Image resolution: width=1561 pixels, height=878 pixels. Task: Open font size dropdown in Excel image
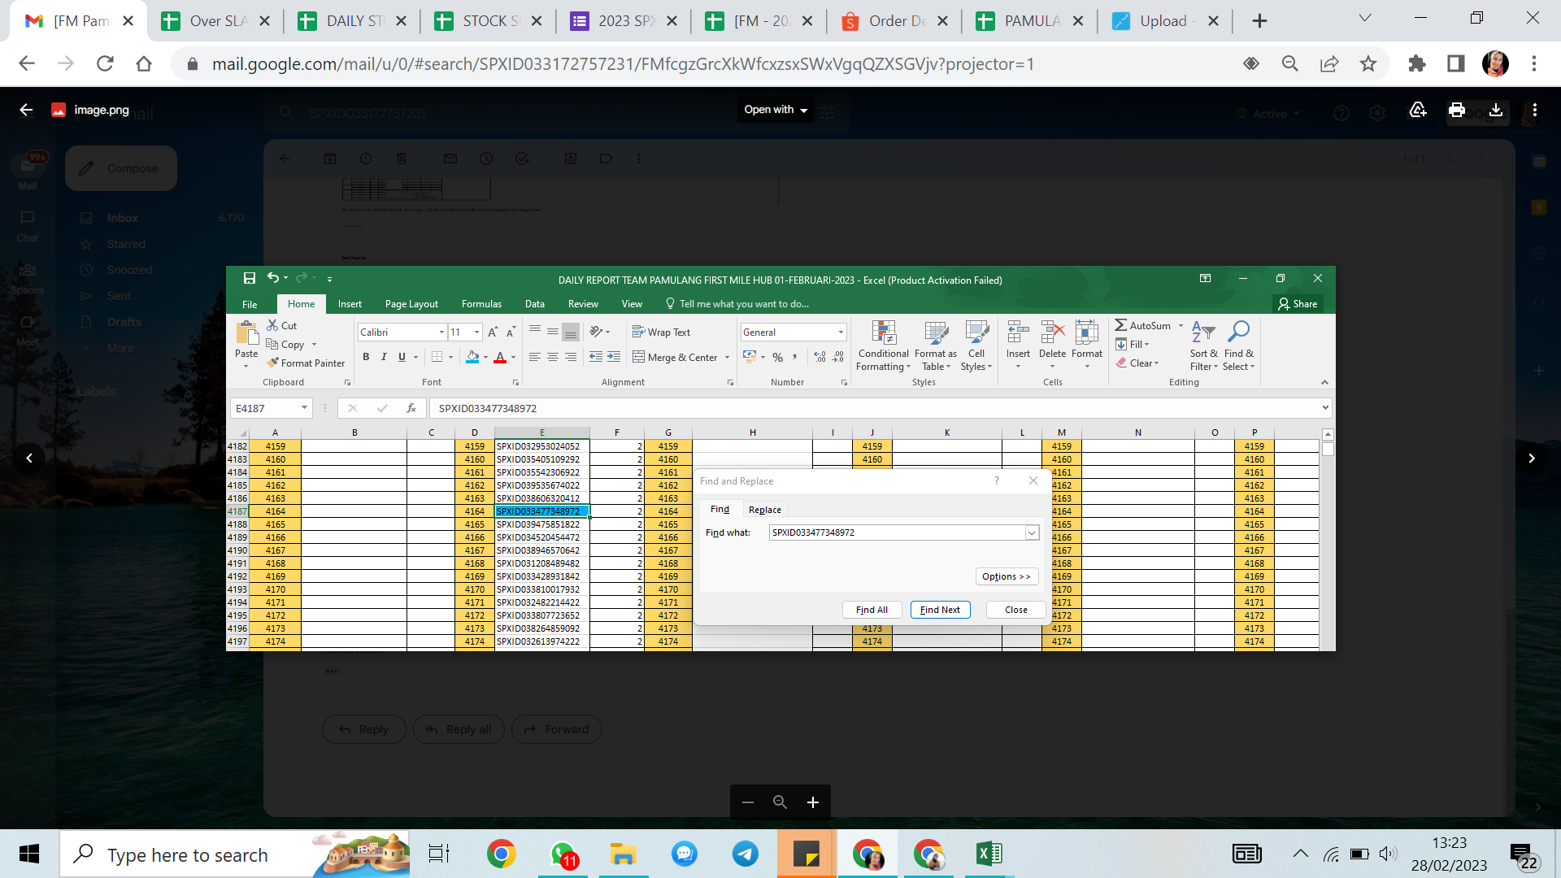click(476, 332)
